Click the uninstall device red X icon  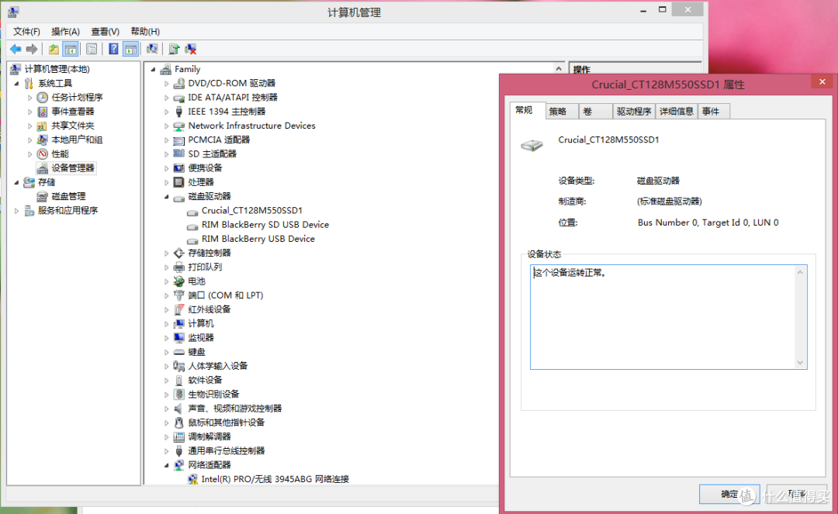[191, 49]
